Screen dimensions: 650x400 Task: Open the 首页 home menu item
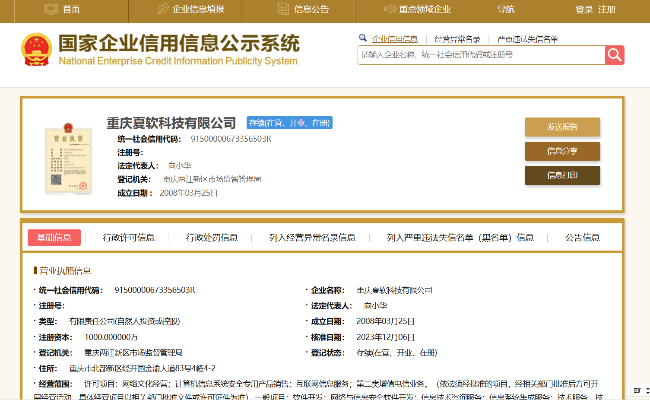click(x=71, y=9)
